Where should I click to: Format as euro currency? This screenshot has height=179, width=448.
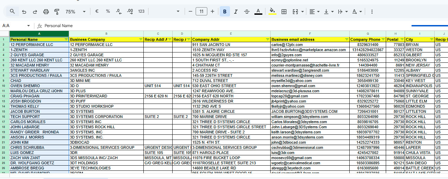[x=97, y=12]
